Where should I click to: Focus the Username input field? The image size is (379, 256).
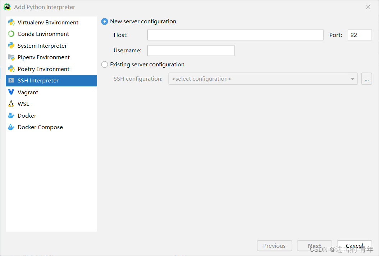(x=191, y=51)
